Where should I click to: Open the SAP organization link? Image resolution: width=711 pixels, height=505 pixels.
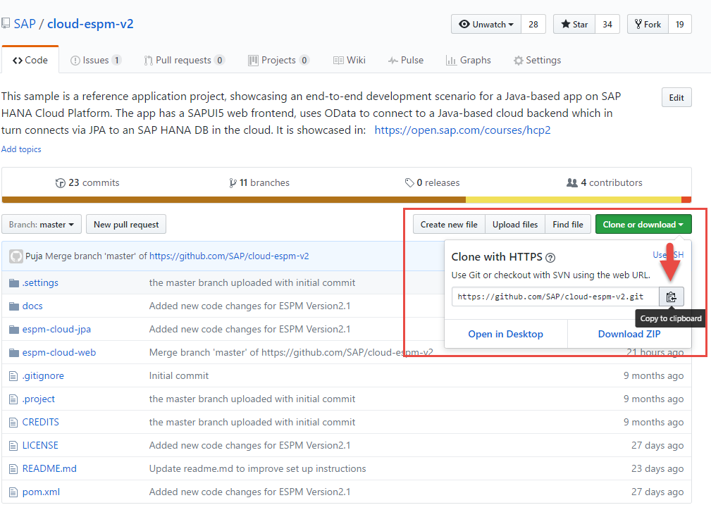coord(25,24)
